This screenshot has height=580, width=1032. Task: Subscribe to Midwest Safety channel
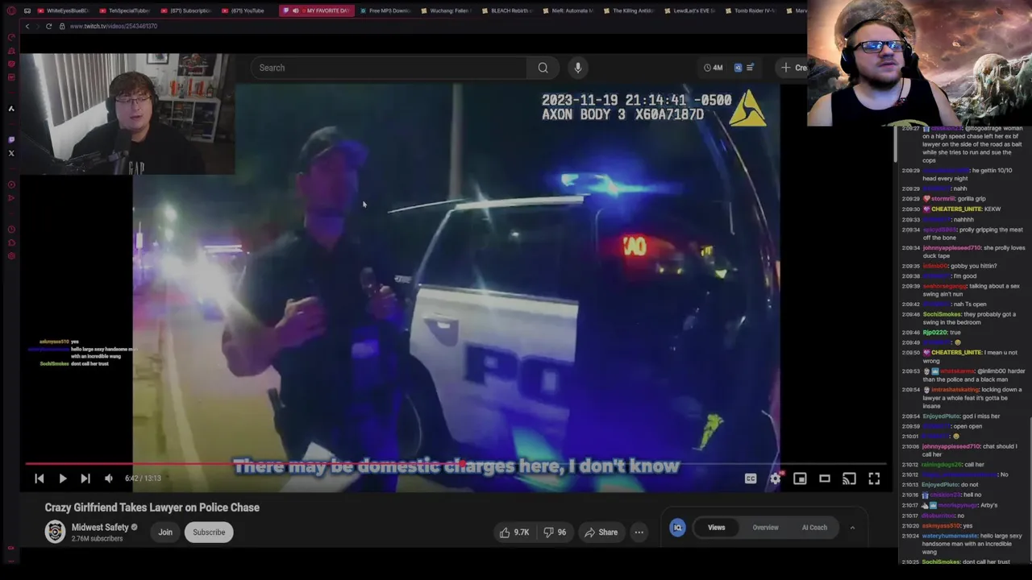click(x=209, y=532)
